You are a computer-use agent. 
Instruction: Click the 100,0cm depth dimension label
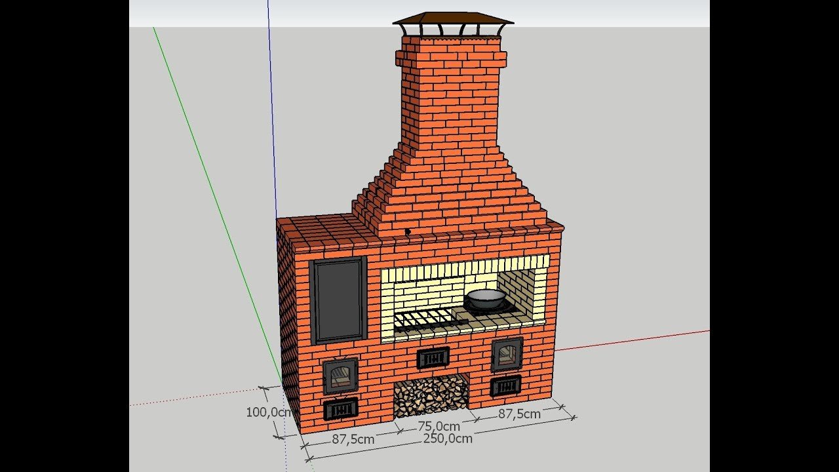pos(268,412)
